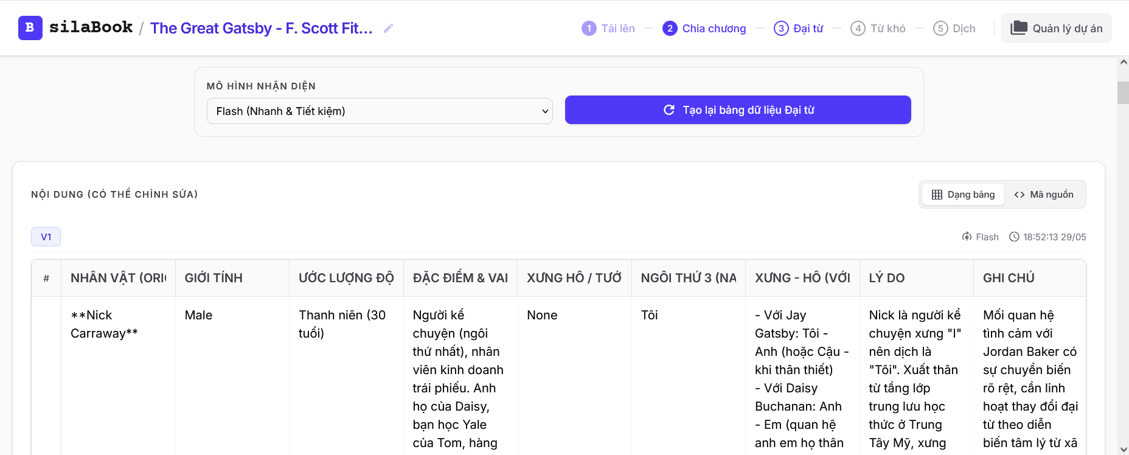Go to step 2 Chia chương
The height and width of the screenshot is (455, 1129).
click(x=704, y=28)
